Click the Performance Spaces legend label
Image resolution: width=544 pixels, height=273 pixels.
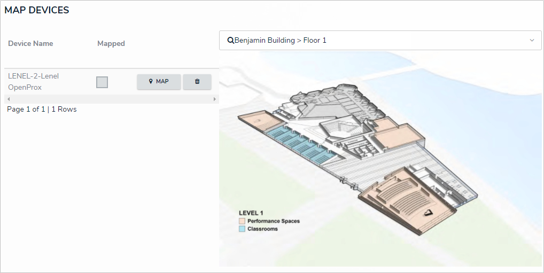point(274,221)
